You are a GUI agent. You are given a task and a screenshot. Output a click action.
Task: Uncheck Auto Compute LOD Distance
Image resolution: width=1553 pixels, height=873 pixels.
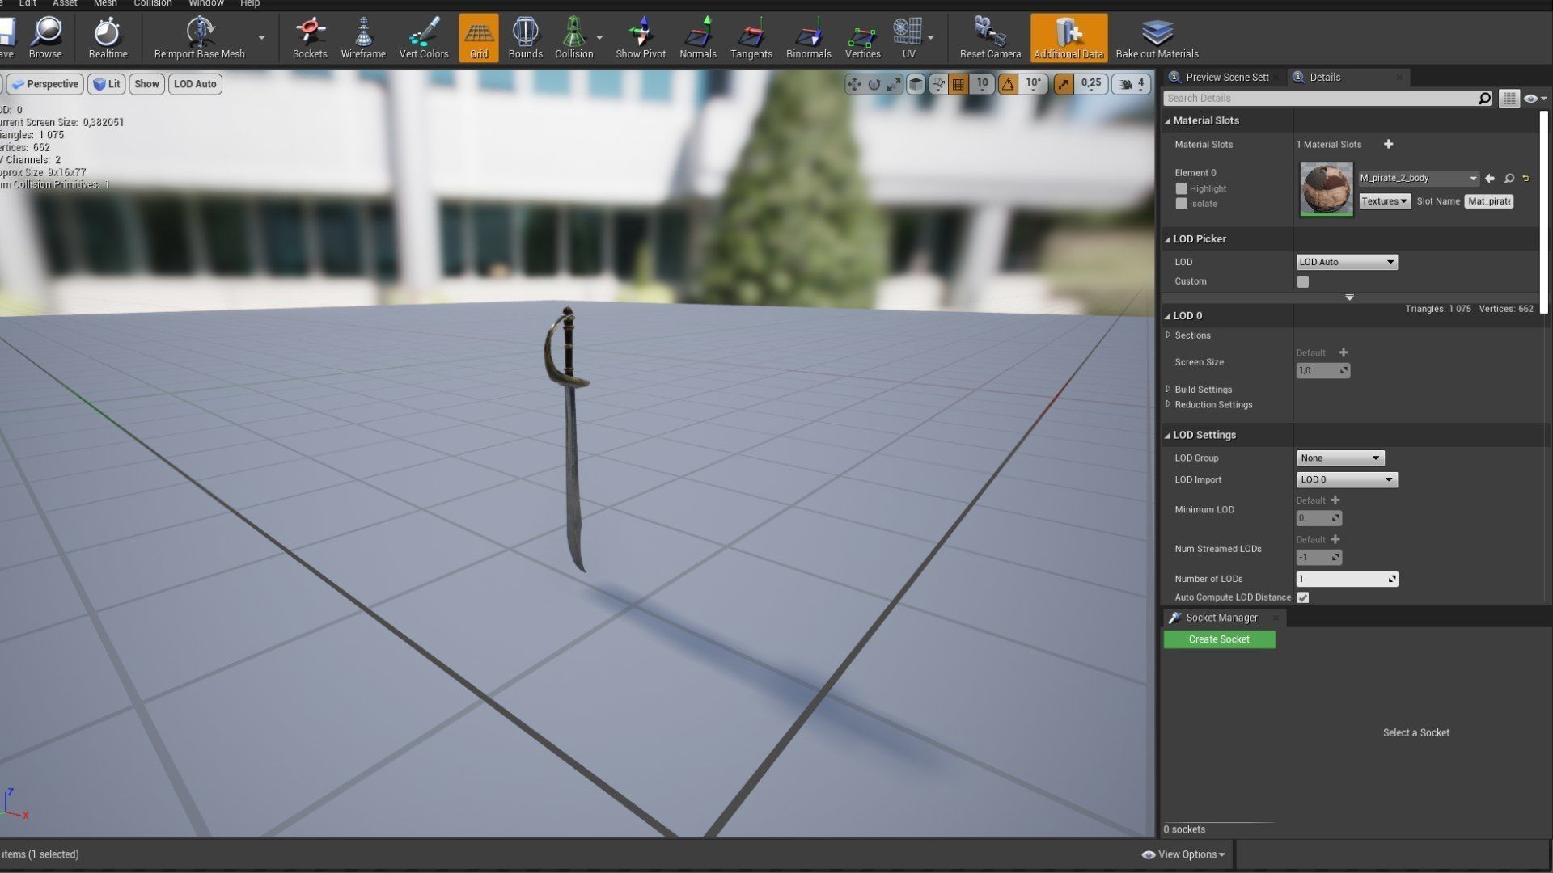point(1302,597)
